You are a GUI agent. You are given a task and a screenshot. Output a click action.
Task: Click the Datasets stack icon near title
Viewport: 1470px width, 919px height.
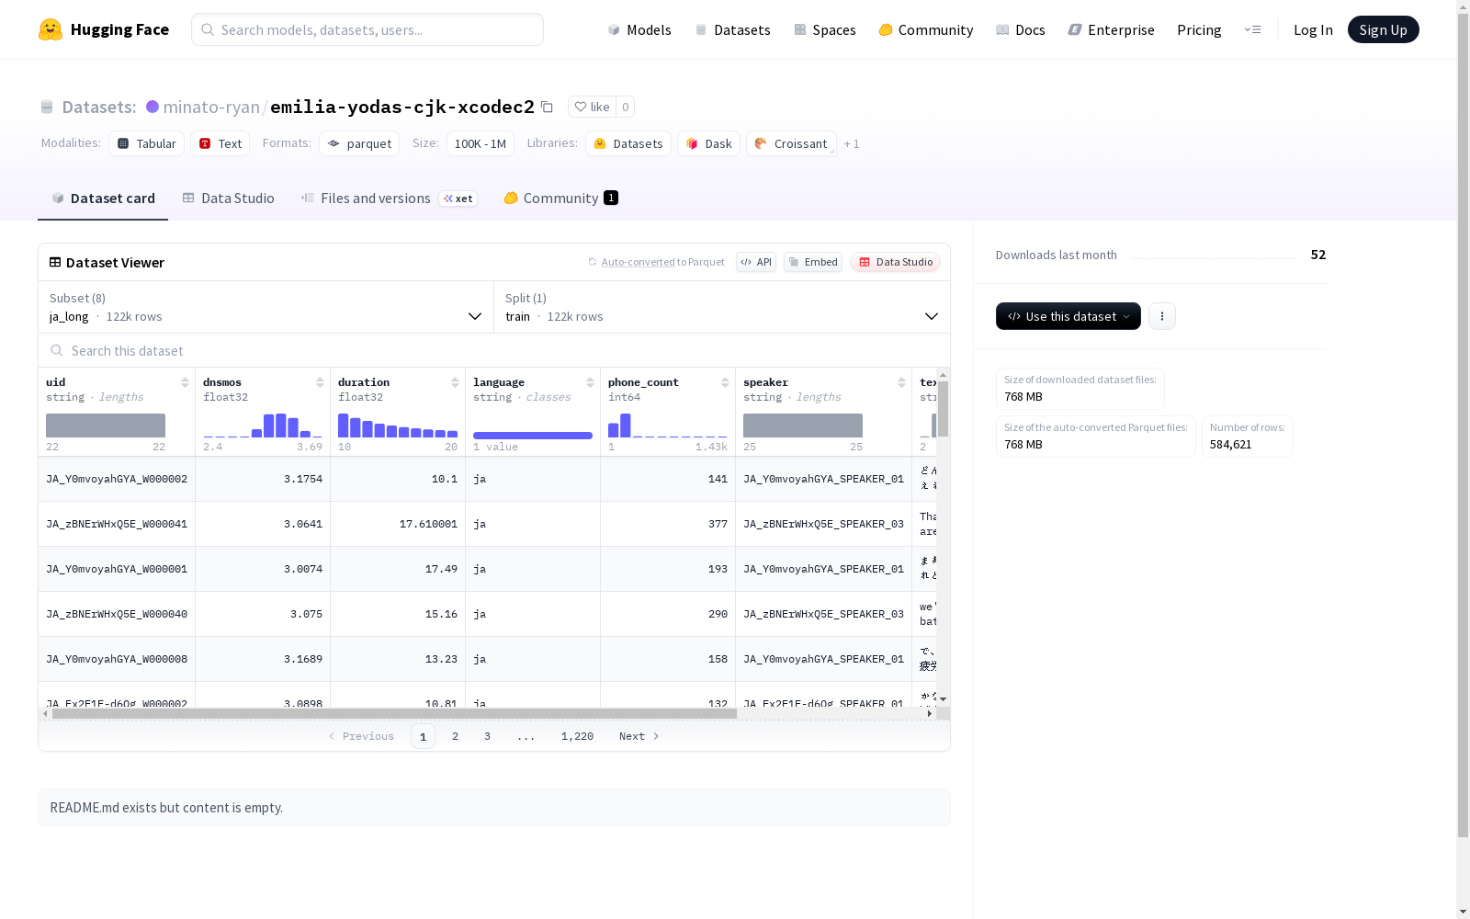(x=47, y=107)
